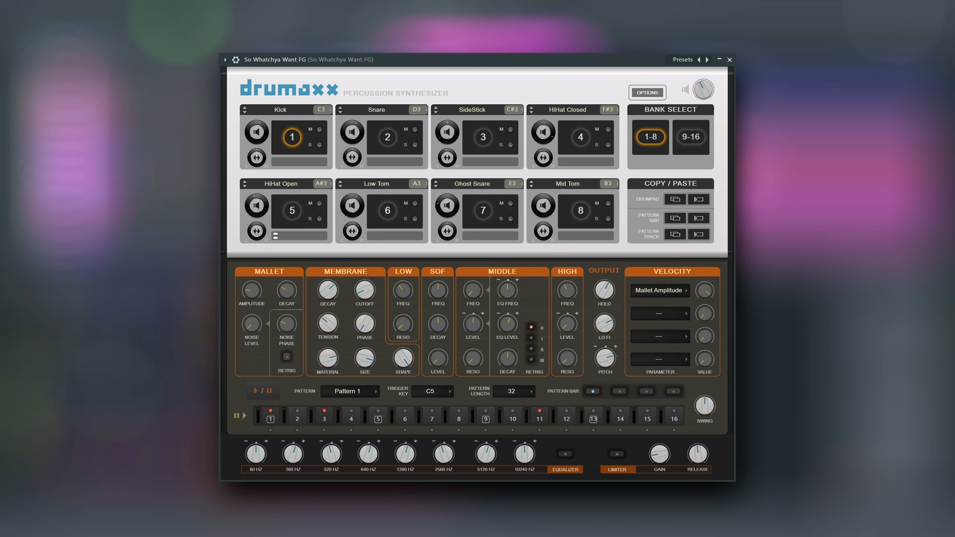Select bank 9-16
Image resolution: width=955 pixels, height=537 pixels.
(x=691, y=137)
